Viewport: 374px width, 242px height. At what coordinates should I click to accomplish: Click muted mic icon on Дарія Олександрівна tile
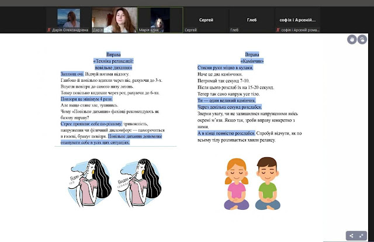click(49, 30)
